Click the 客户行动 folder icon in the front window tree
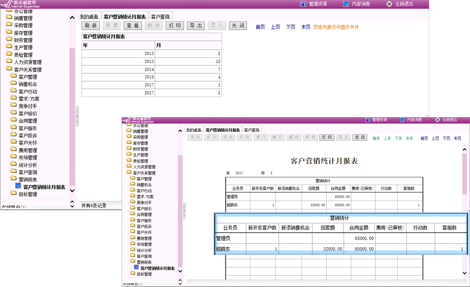This screenshot has height=287, width=470. point(133,190)
